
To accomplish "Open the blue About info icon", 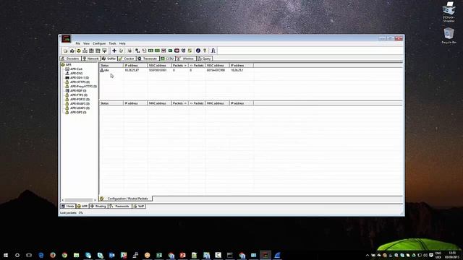I will click(198, 51).
